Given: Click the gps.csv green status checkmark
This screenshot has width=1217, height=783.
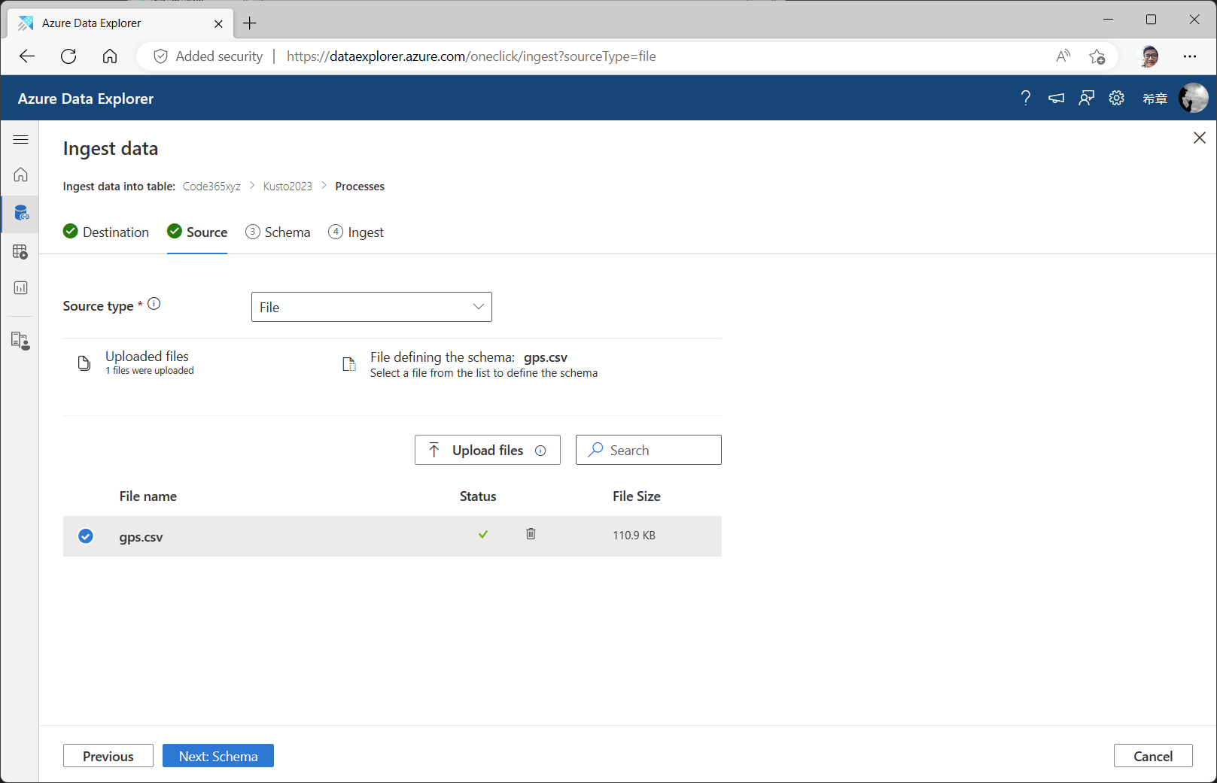Looking at the screenshot, I should (483, 535).
